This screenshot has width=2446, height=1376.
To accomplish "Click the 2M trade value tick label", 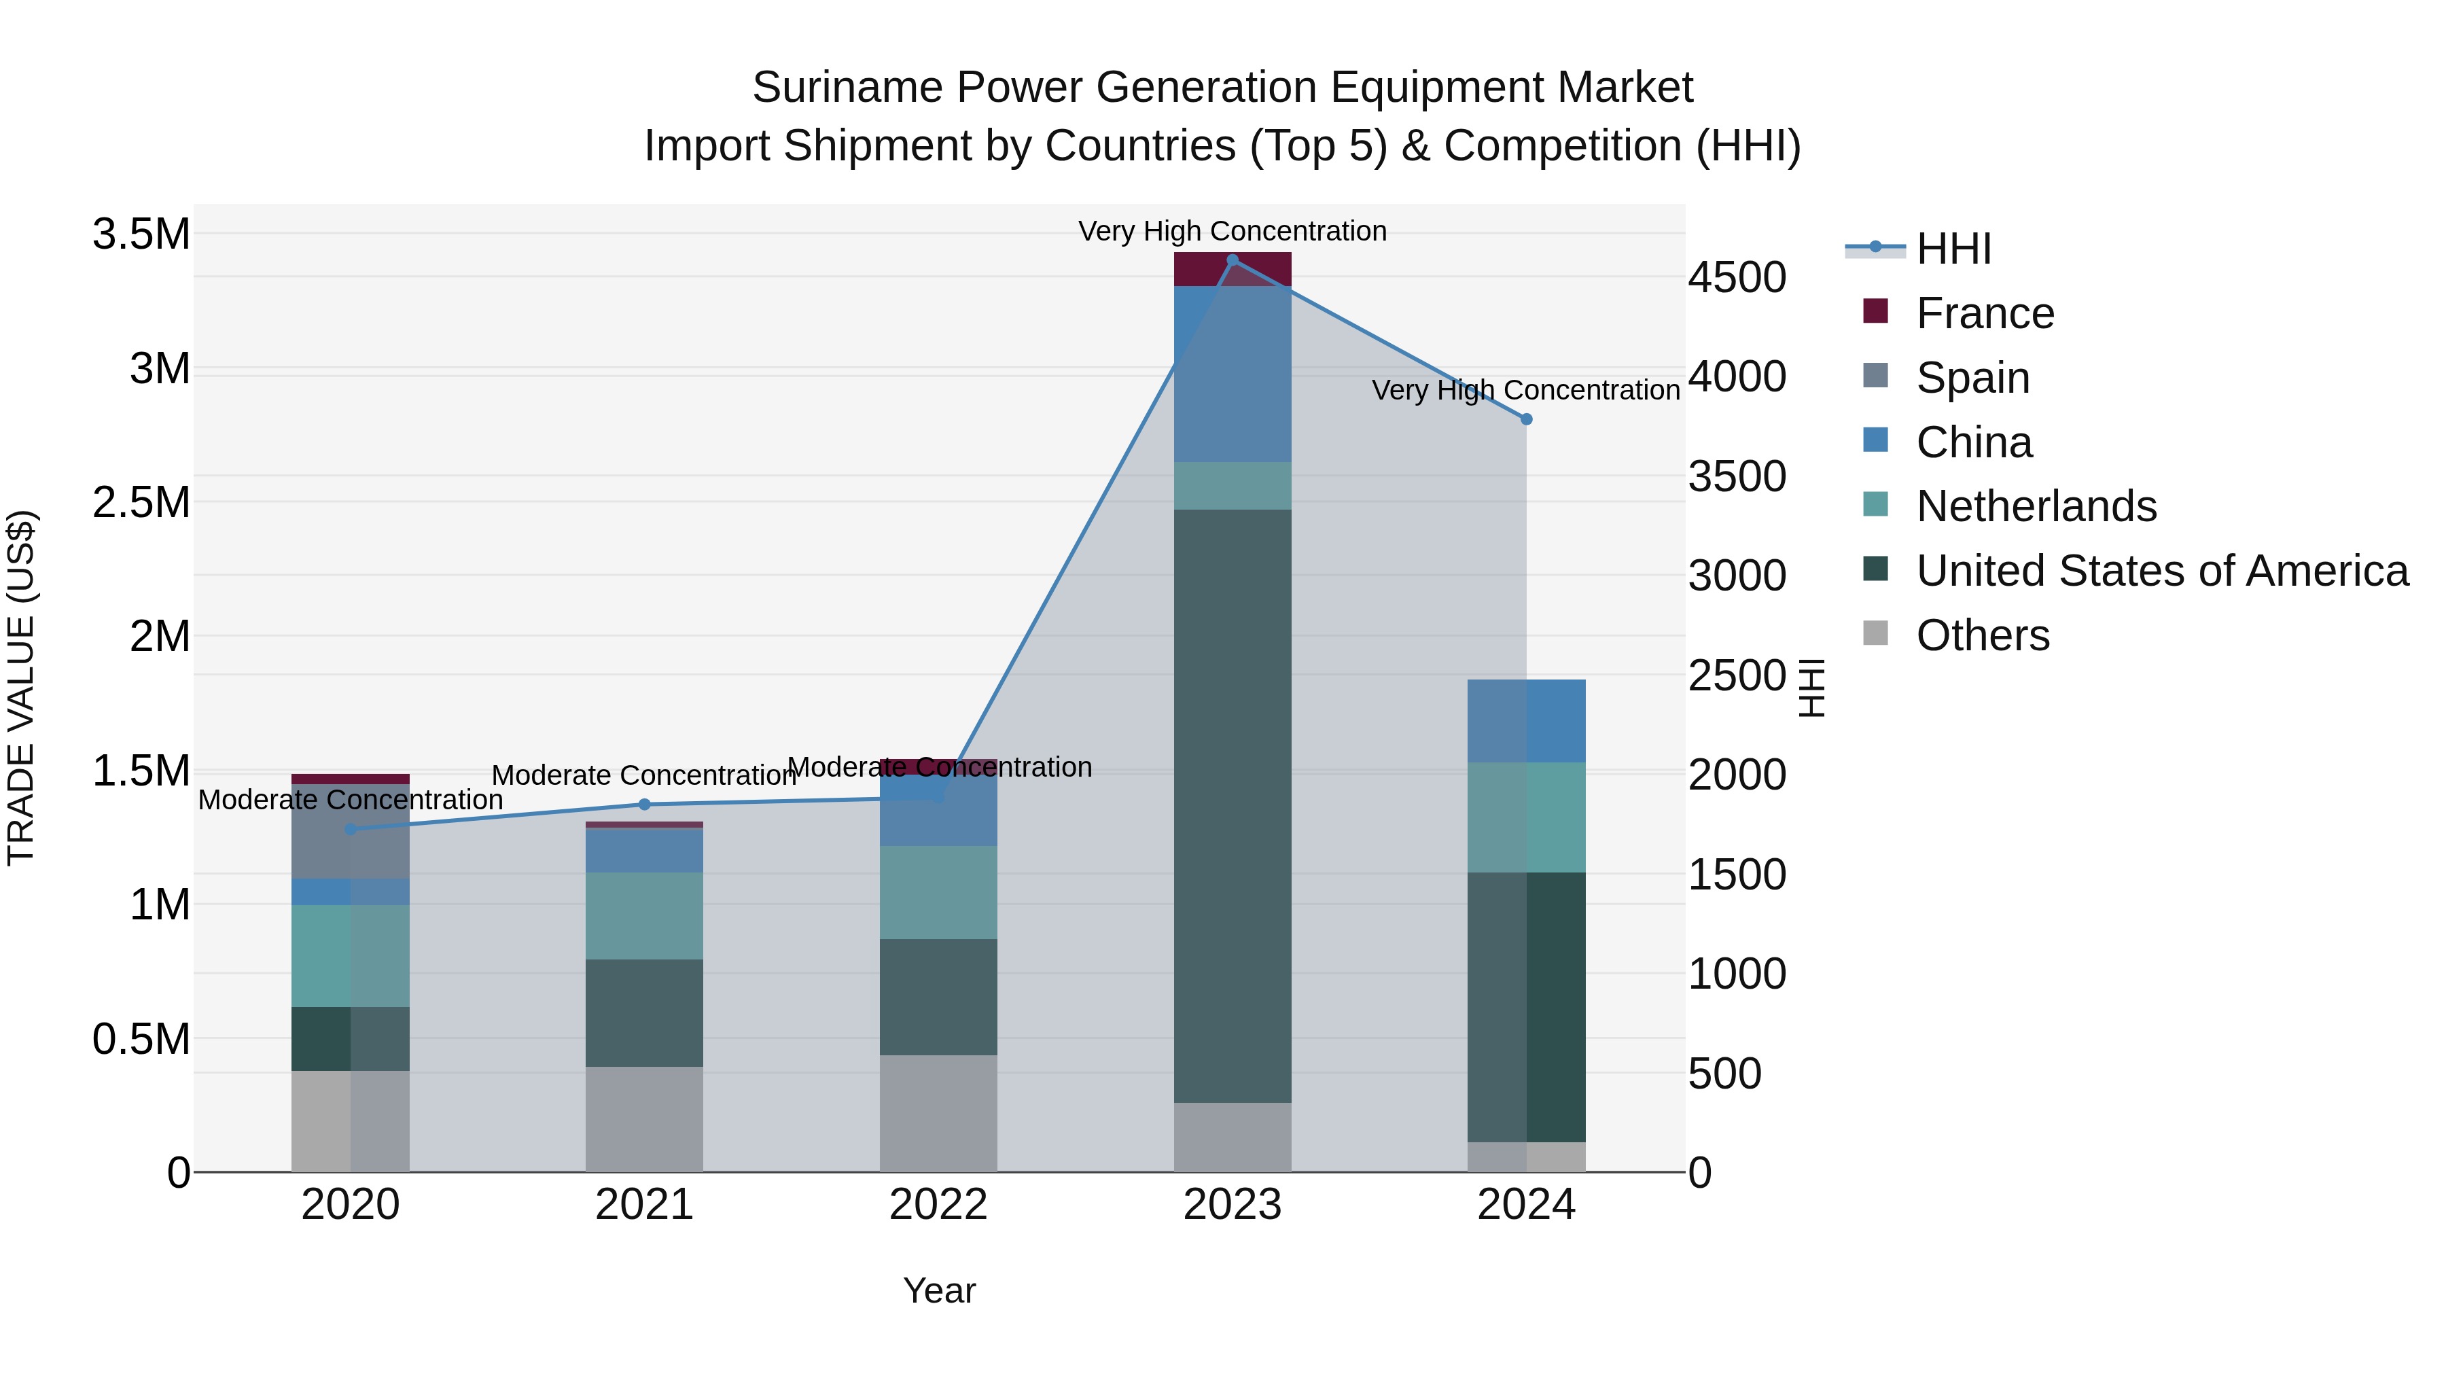I will [160, 636].
